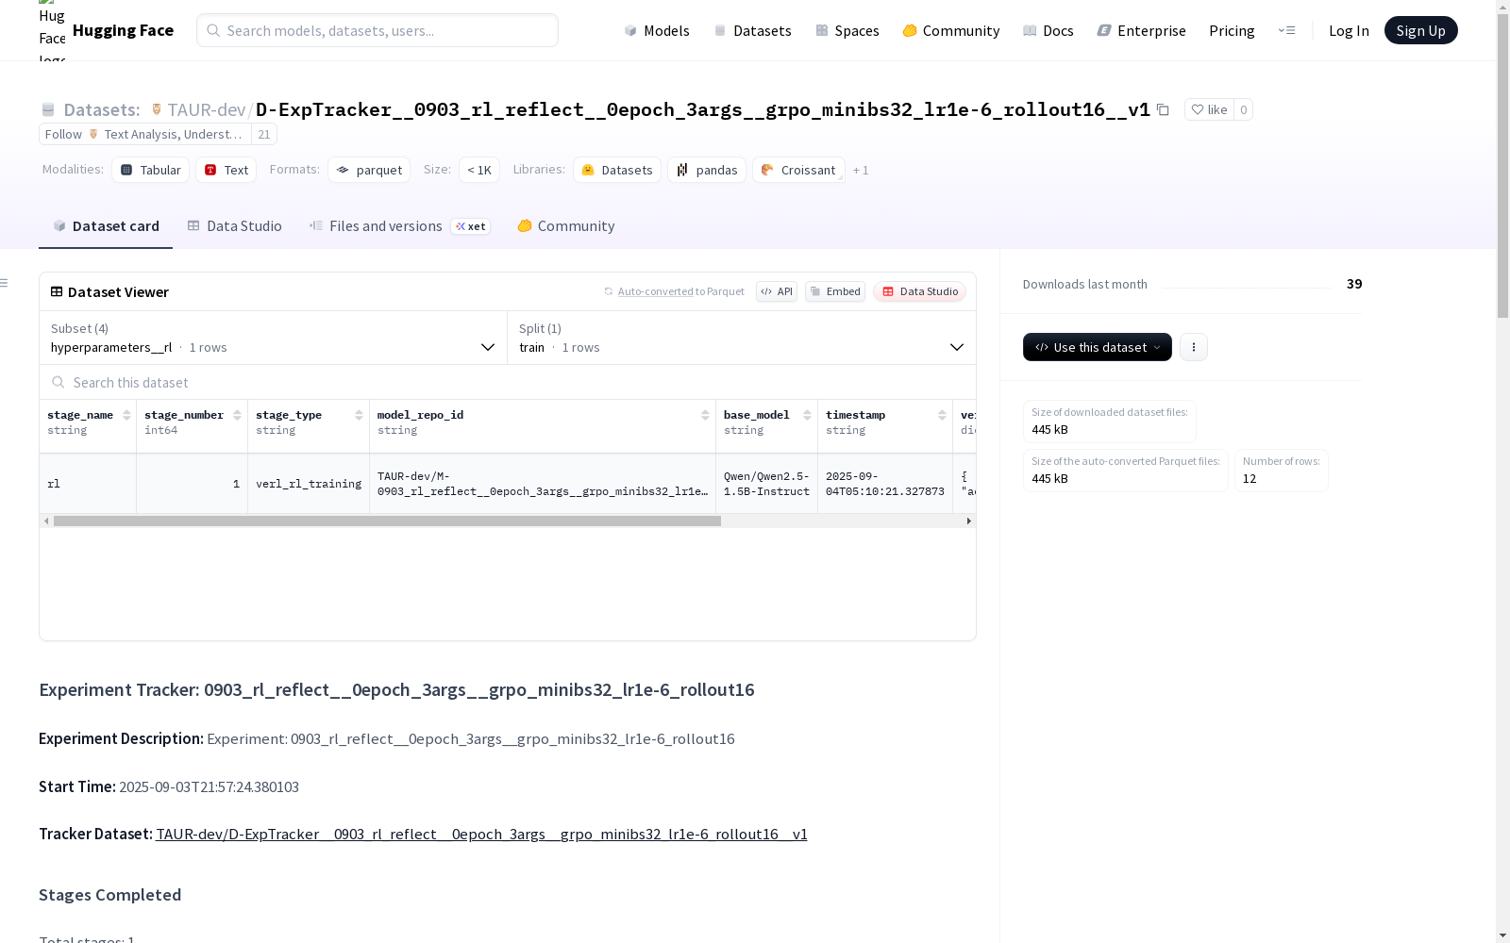The width and height of the screenshot is (1510, 943).
Task: Open the follower count 21 badge
Action: (264, 134)
